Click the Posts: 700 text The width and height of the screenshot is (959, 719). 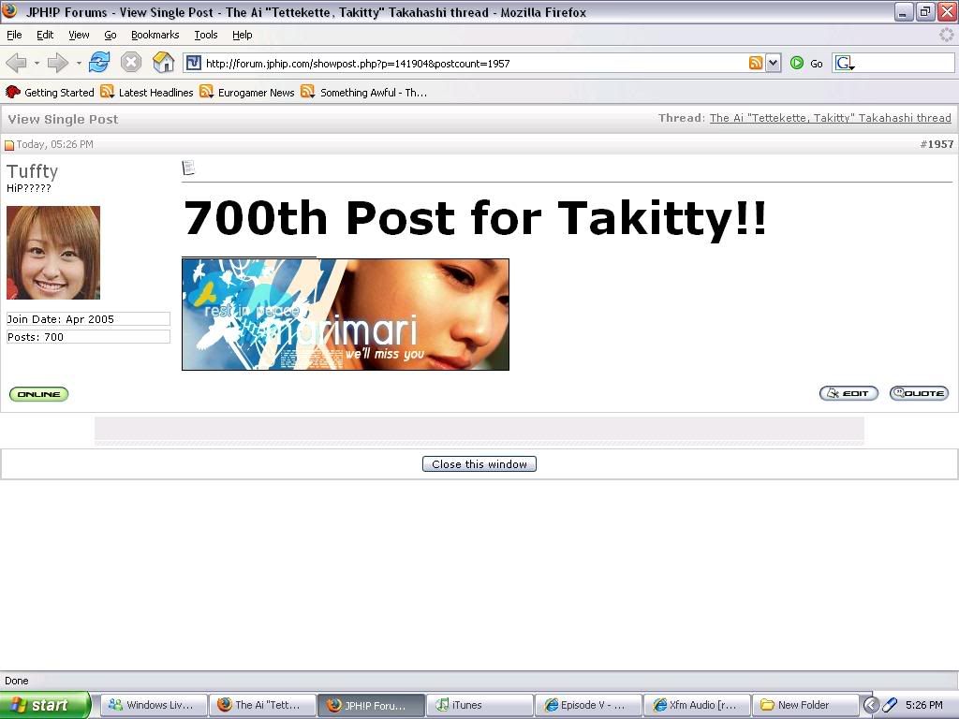pyautogui.click(x=36, y=337)
